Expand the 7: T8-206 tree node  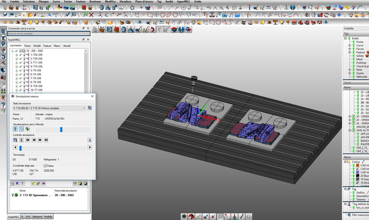tap(17, 78)
